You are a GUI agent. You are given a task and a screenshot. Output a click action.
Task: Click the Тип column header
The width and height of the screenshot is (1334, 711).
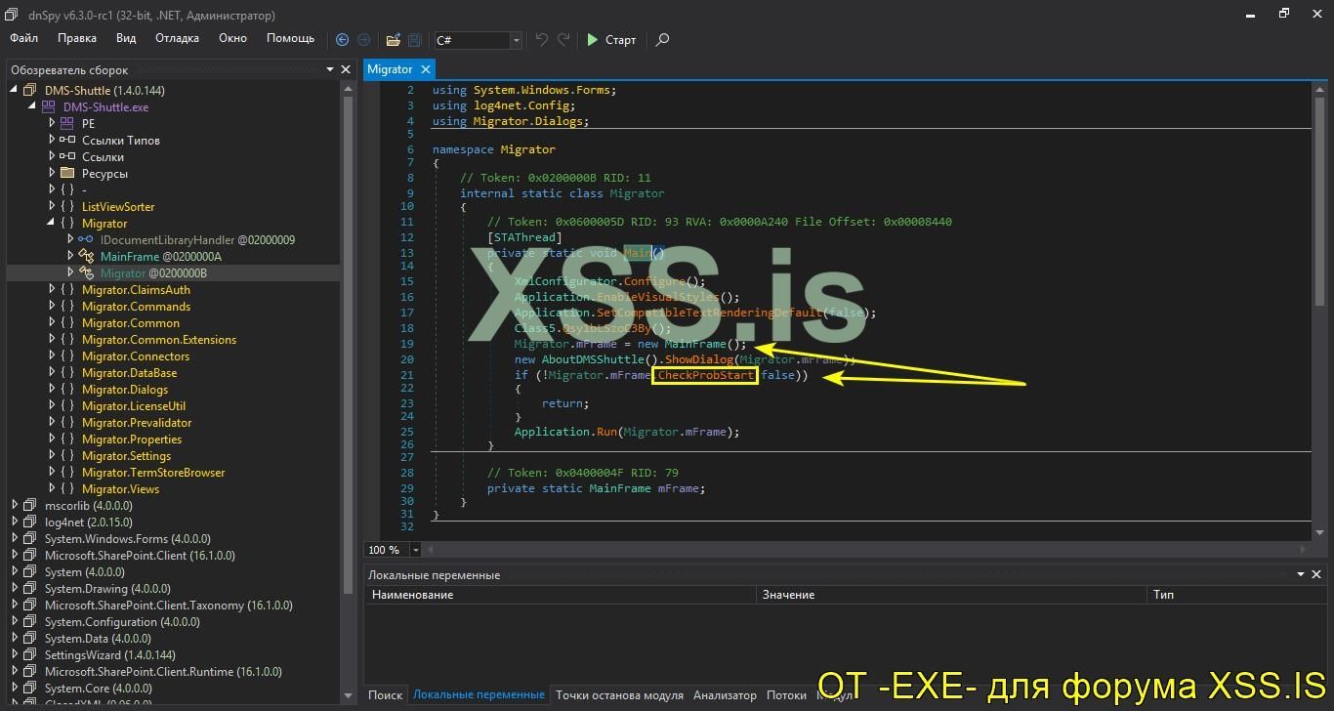point(1235,594)
